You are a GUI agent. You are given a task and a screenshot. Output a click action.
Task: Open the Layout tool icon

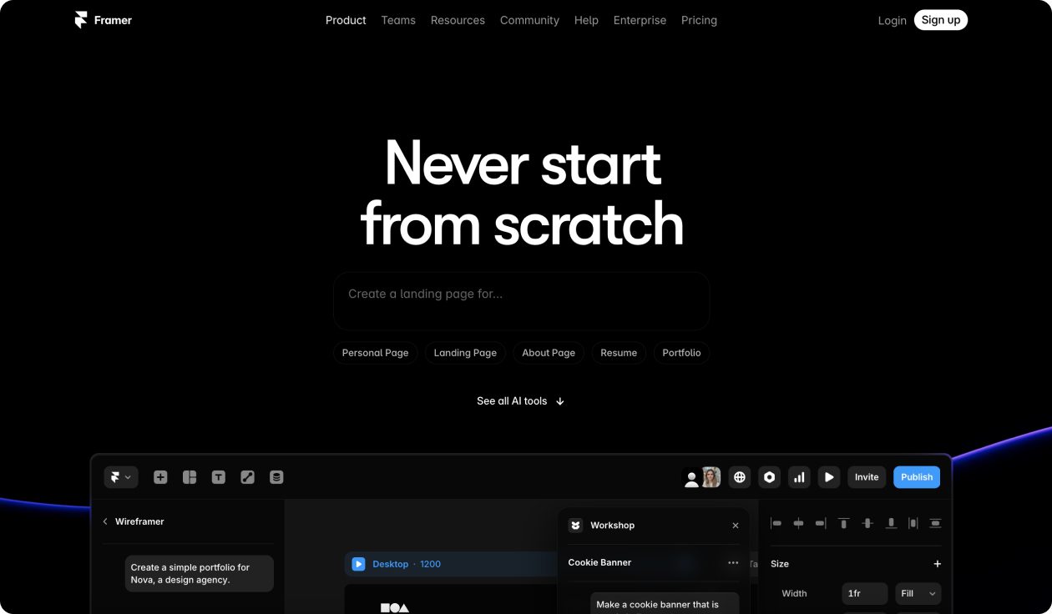tap(190, 476)
